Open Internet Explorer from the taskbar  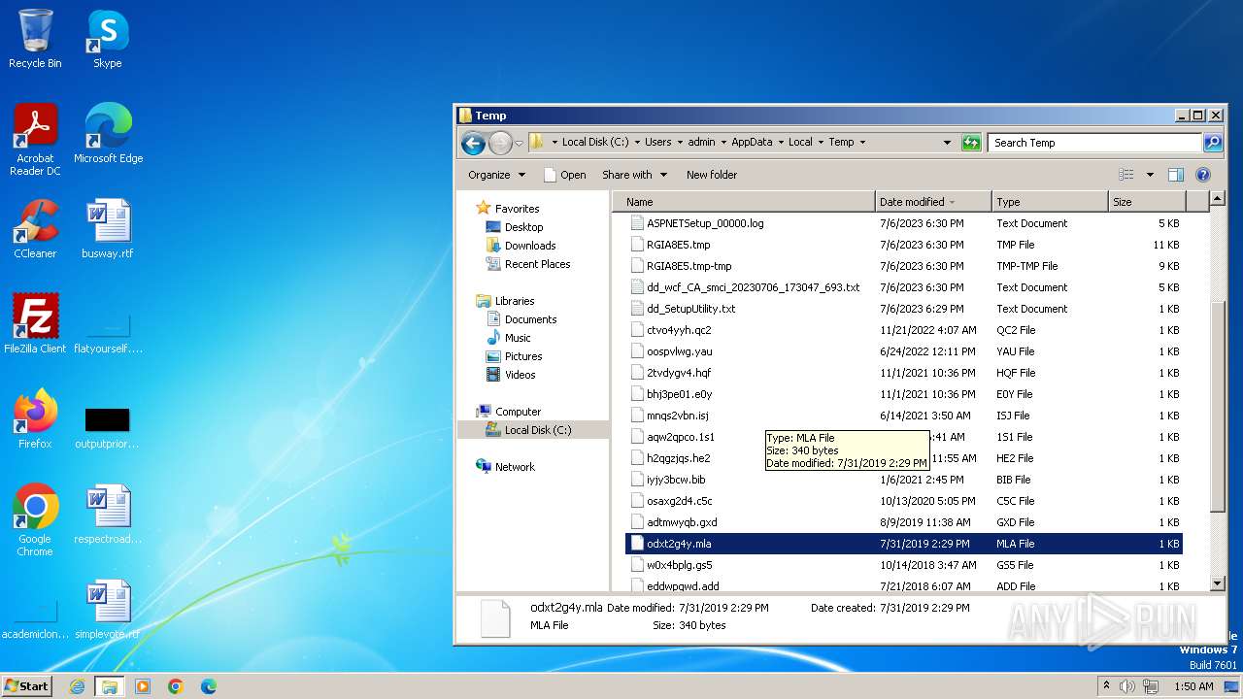point(77,686)
